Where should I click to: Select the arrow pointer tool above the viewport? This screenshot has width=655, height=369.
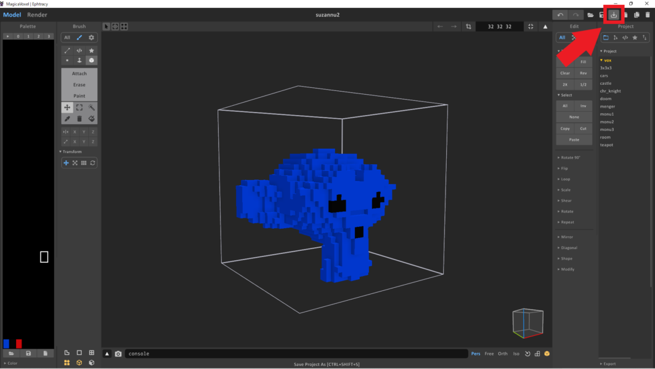tap(106, 26)
